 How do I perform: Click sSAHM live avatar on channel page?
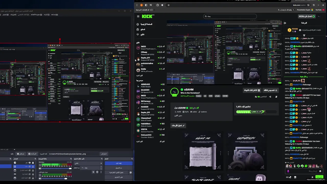click(174, 92)
